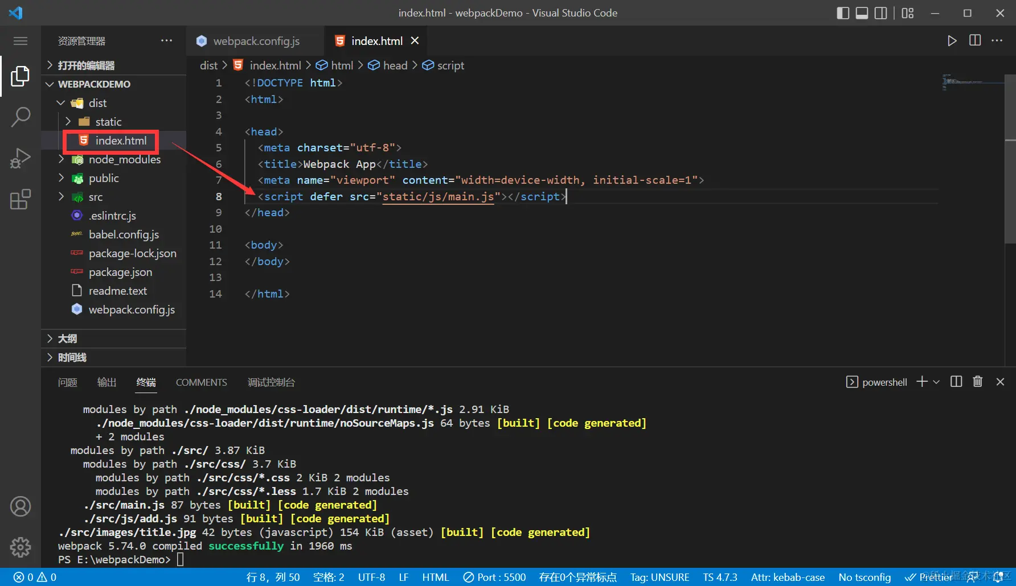Open the Search view in activity bar
The width and height of the screenshot is (1016, 586).
(x=21, y=117)
